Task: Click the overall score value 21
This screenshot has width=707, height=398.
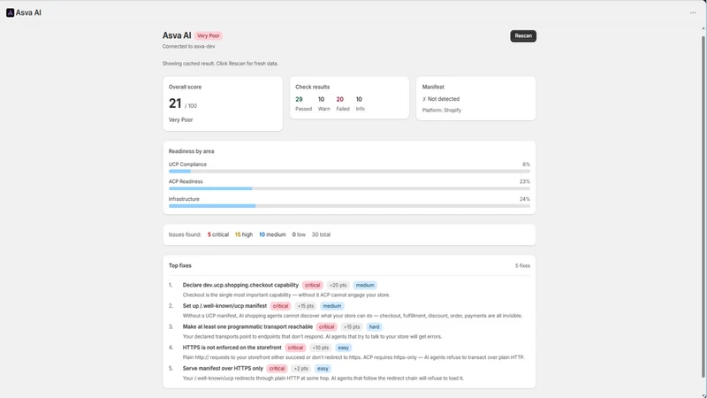Action: (175, 103)
